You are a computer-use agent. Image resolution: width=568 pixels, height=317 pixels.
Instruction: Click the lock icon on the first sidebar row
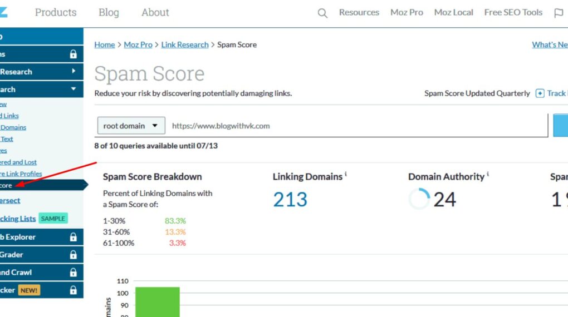click(x=73, y=55)
